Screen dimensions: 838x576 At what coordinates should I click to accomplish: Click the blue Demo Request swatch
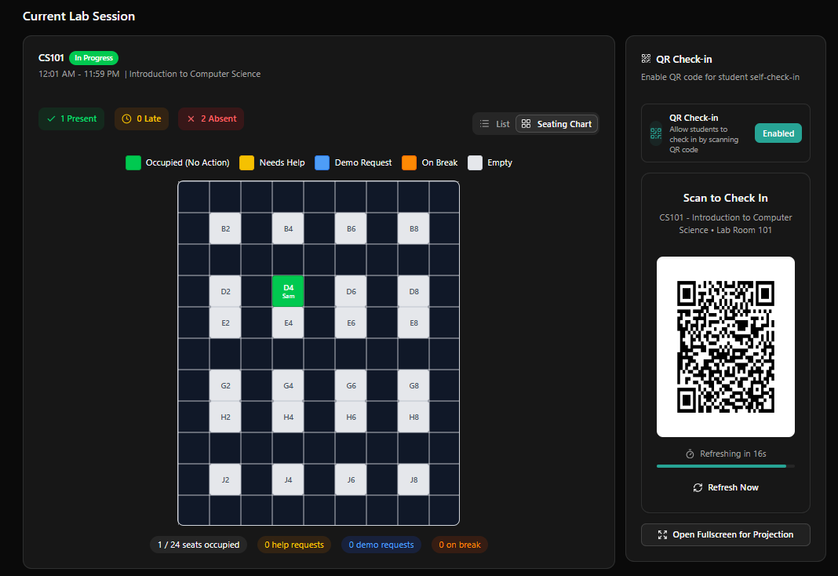point(322,163)
